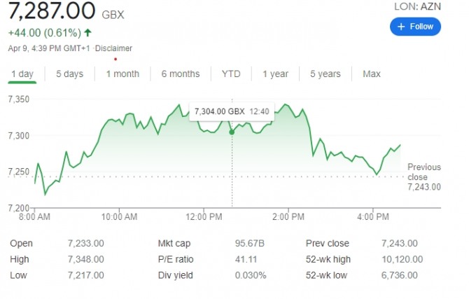Click the Follow button
The height and width of the screenshot is (299, 469).
[415, 27]
